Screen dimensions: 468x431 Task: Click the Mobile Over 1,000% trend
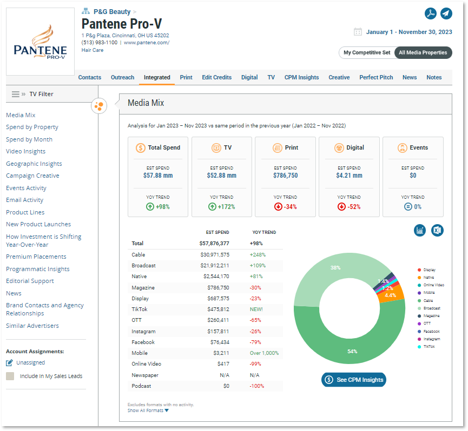coord(264,353)
